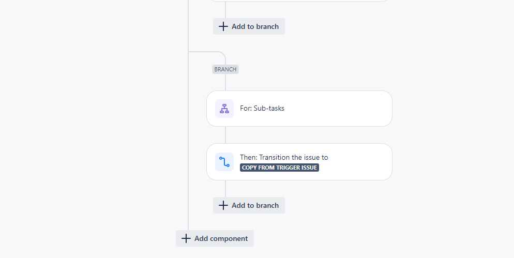Click the plus icon beside Add component
This screenshot has width=514, height=258.
(186, 239)
